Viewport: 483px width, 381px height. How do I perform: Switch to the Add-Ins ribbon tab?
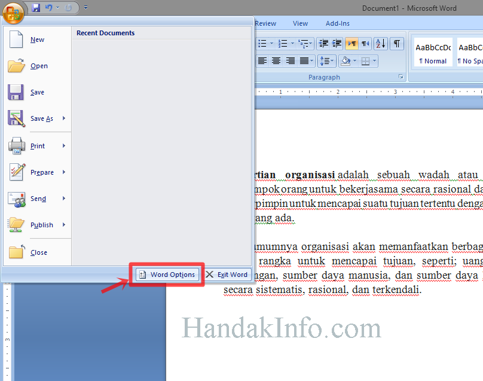337,23
